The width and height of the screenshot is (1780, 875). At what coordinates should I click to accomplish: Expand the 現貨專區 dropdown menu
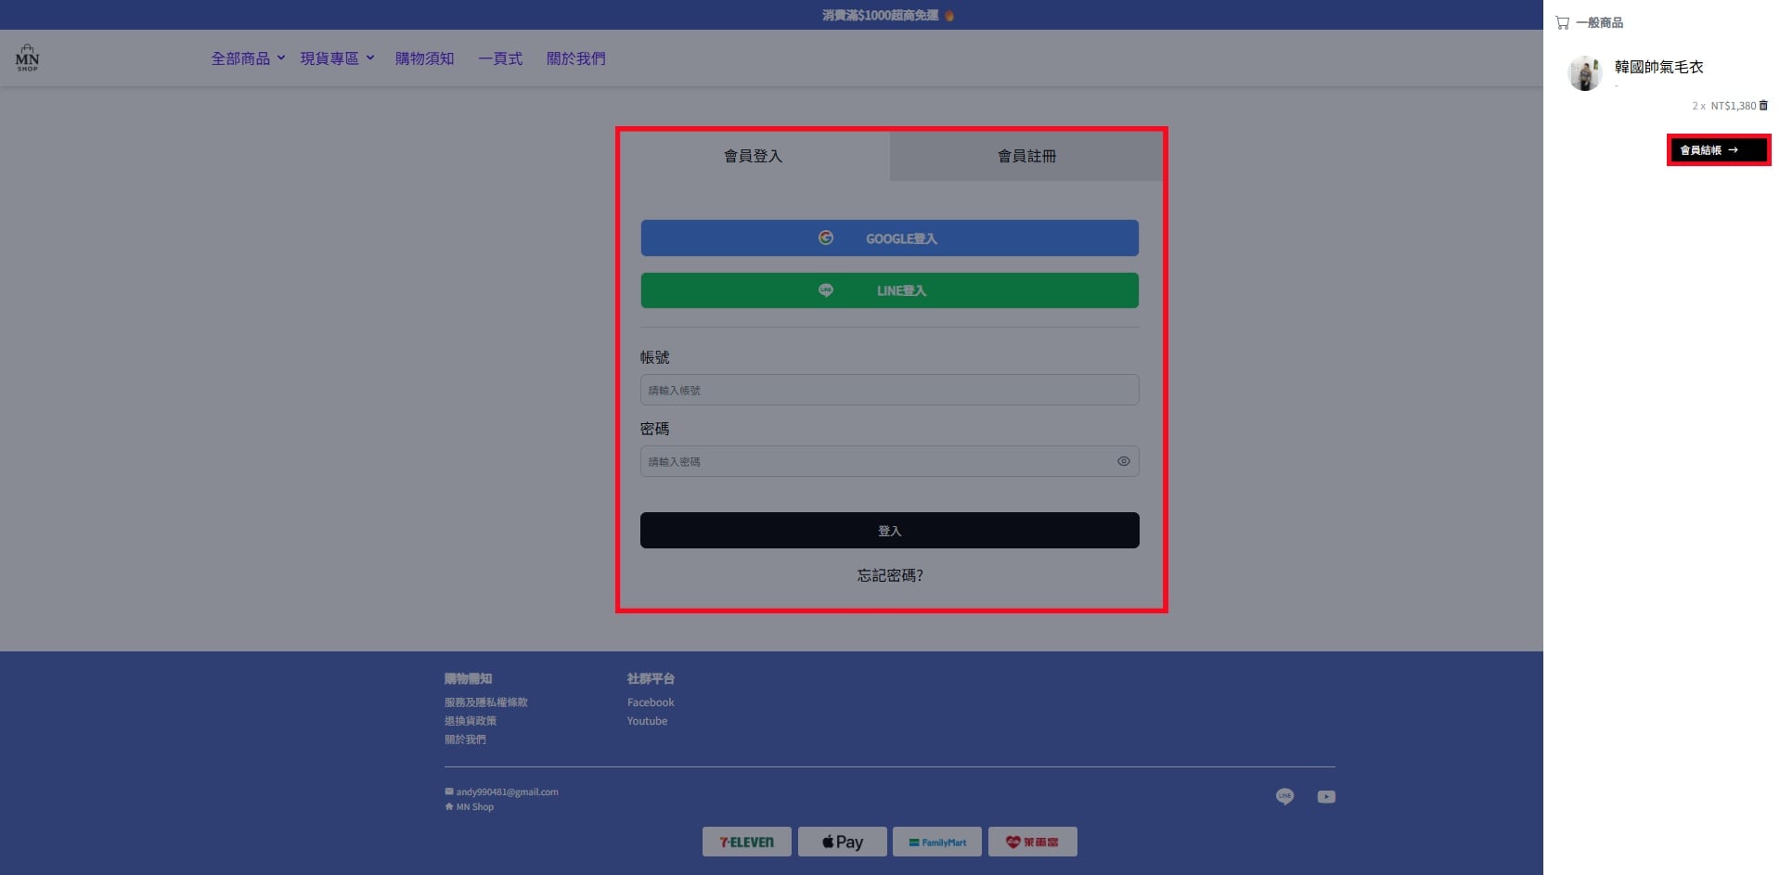[337, 58]
